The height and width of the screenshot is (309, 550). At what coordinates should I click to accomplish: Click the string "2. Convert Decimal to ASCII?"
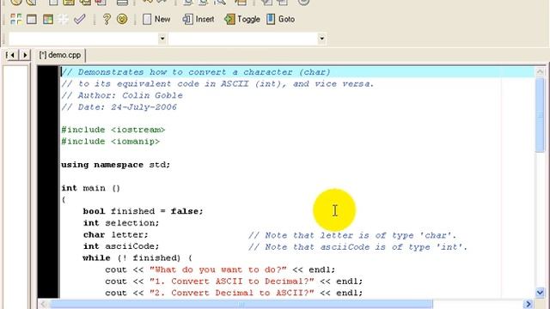231,293
